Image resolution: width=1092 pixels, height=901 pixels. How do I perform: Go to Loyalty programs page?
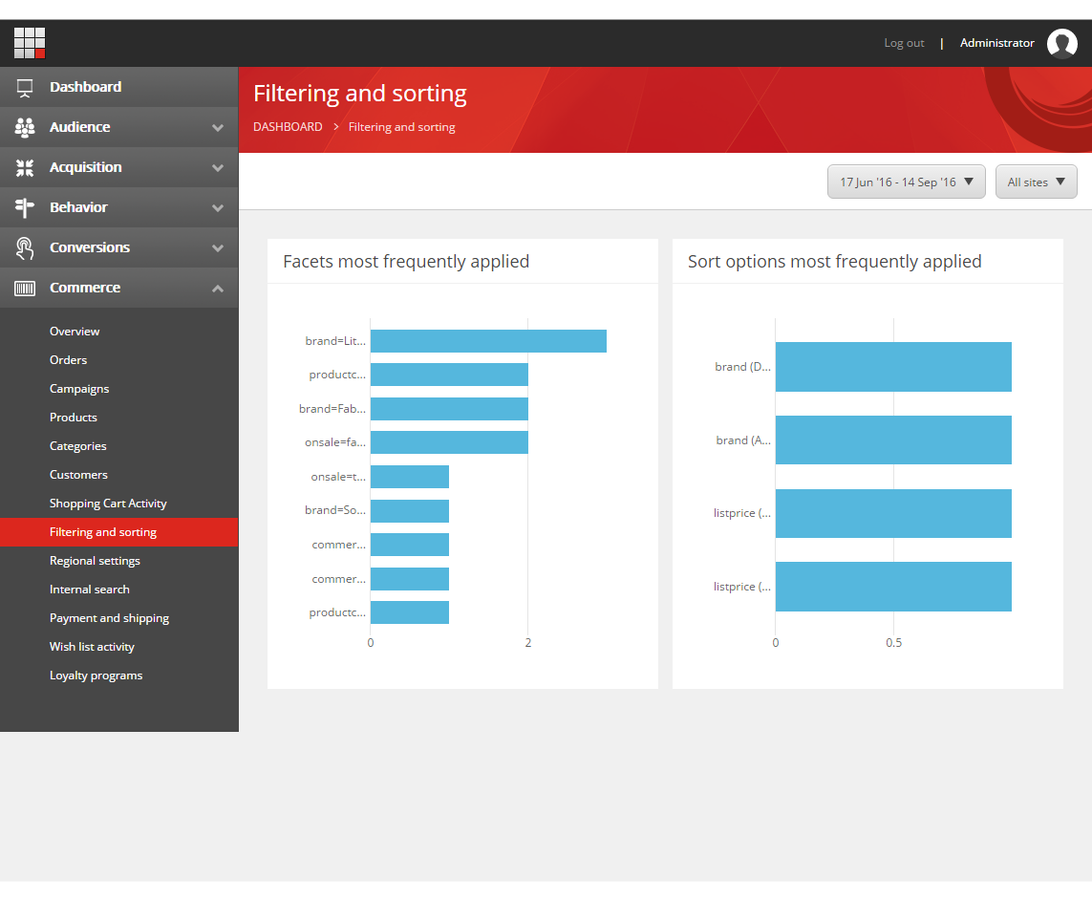pyautogui.click(x=96, y=676)
